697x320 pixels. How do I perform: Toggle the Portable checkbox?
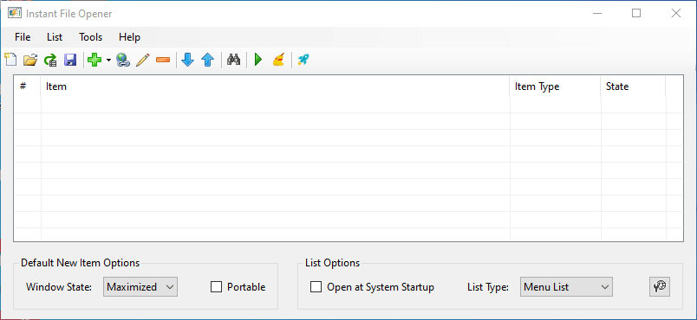[x=217, y=287]
